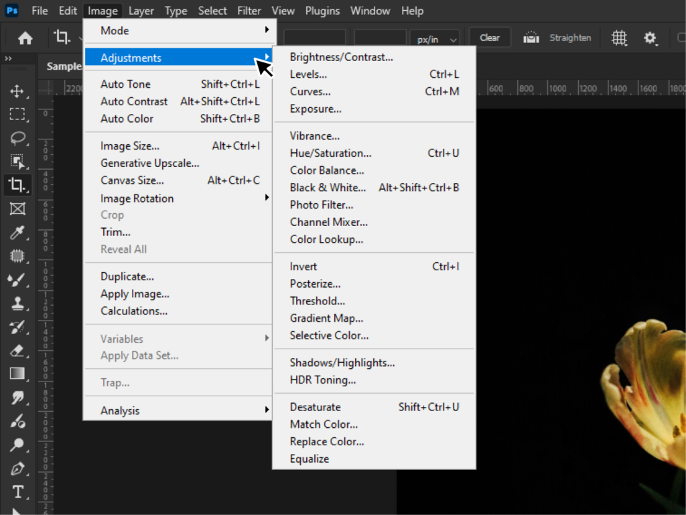Open the Photoshop Home screen
The height and width of the screenshot is (515, 686).
click(25, 38)
